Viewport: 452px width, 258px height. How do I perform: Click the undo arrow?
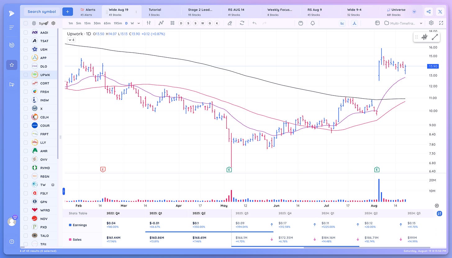pos(255,23)
